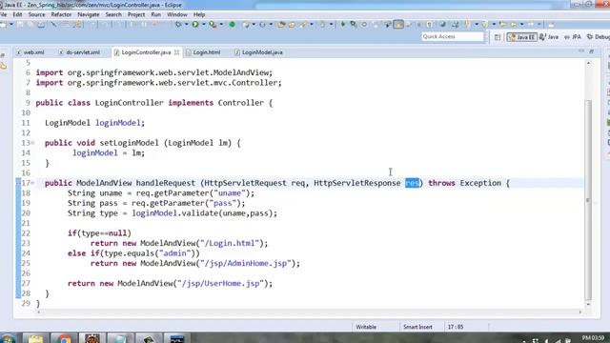610x343 pixels.
Task: Switch to the Java EE perspective
Action: pos(522,37)
